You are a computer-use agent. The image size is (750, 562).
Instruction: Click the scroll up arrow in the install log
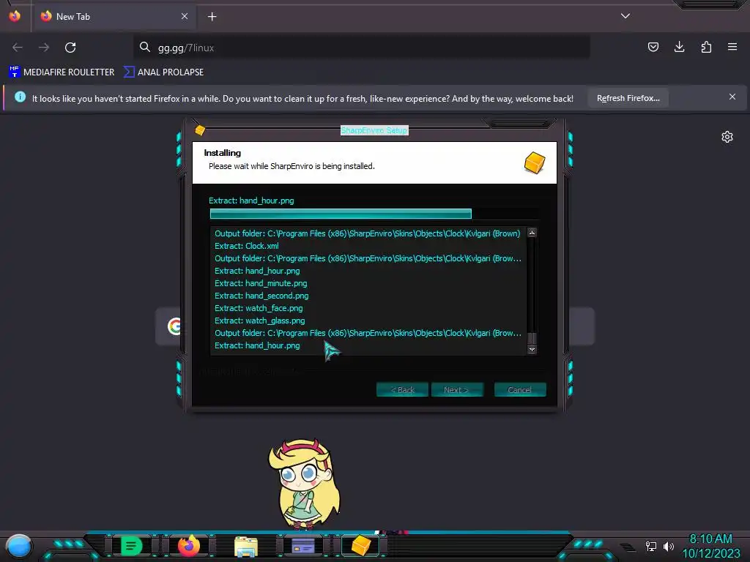pos(532,233)
